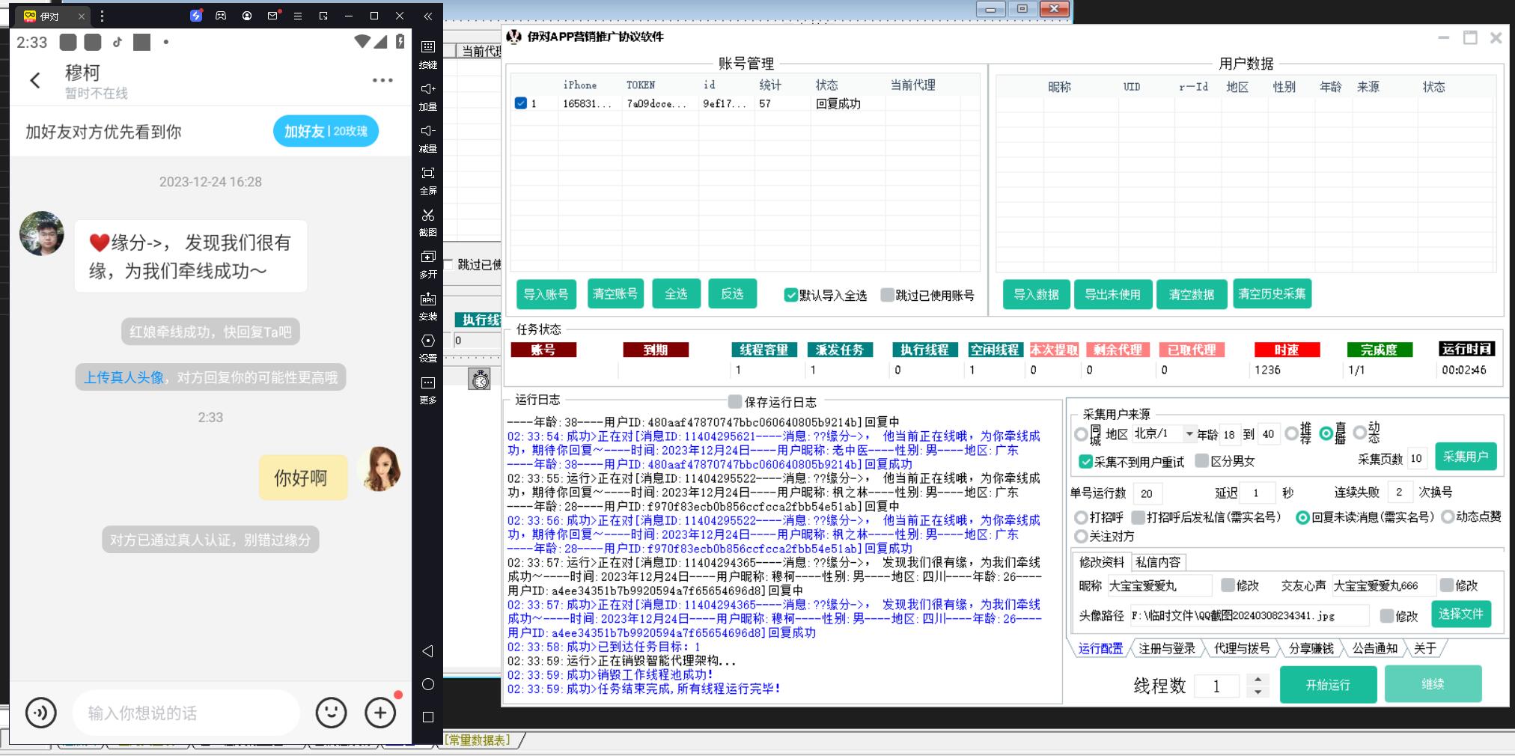Click the message input field in chat

(187, 713)
